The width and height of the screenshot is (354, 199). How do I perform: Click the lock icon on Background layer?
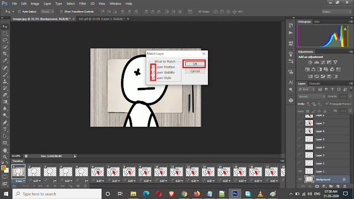[344, 179]
